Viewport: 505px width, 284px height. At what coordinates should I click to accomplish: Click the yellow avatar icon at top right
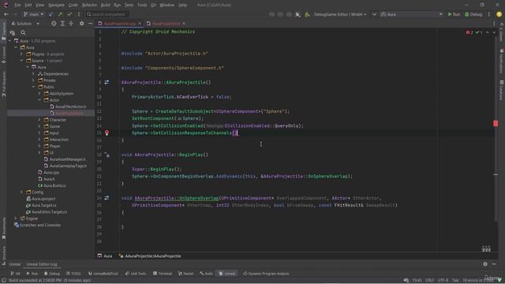coord(499,14)
